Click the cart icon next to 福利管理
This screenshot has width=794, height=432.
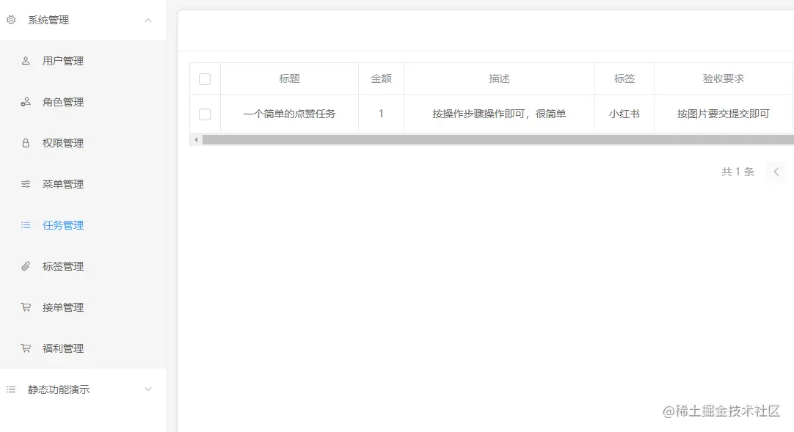coord(26,348)
